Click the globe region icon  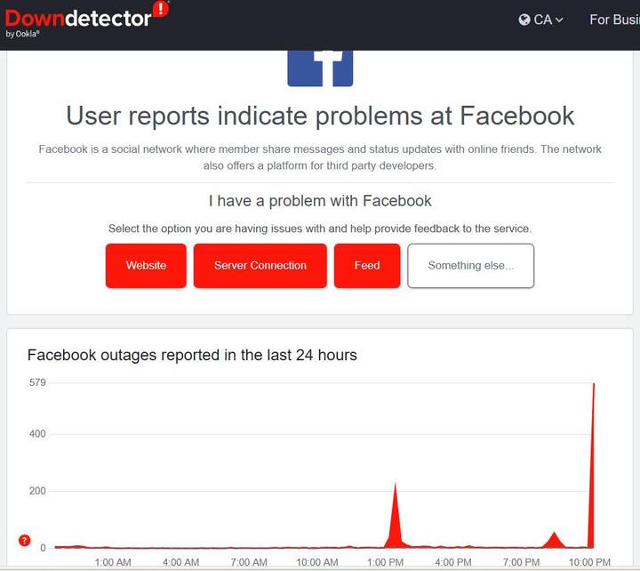[524, 20]
